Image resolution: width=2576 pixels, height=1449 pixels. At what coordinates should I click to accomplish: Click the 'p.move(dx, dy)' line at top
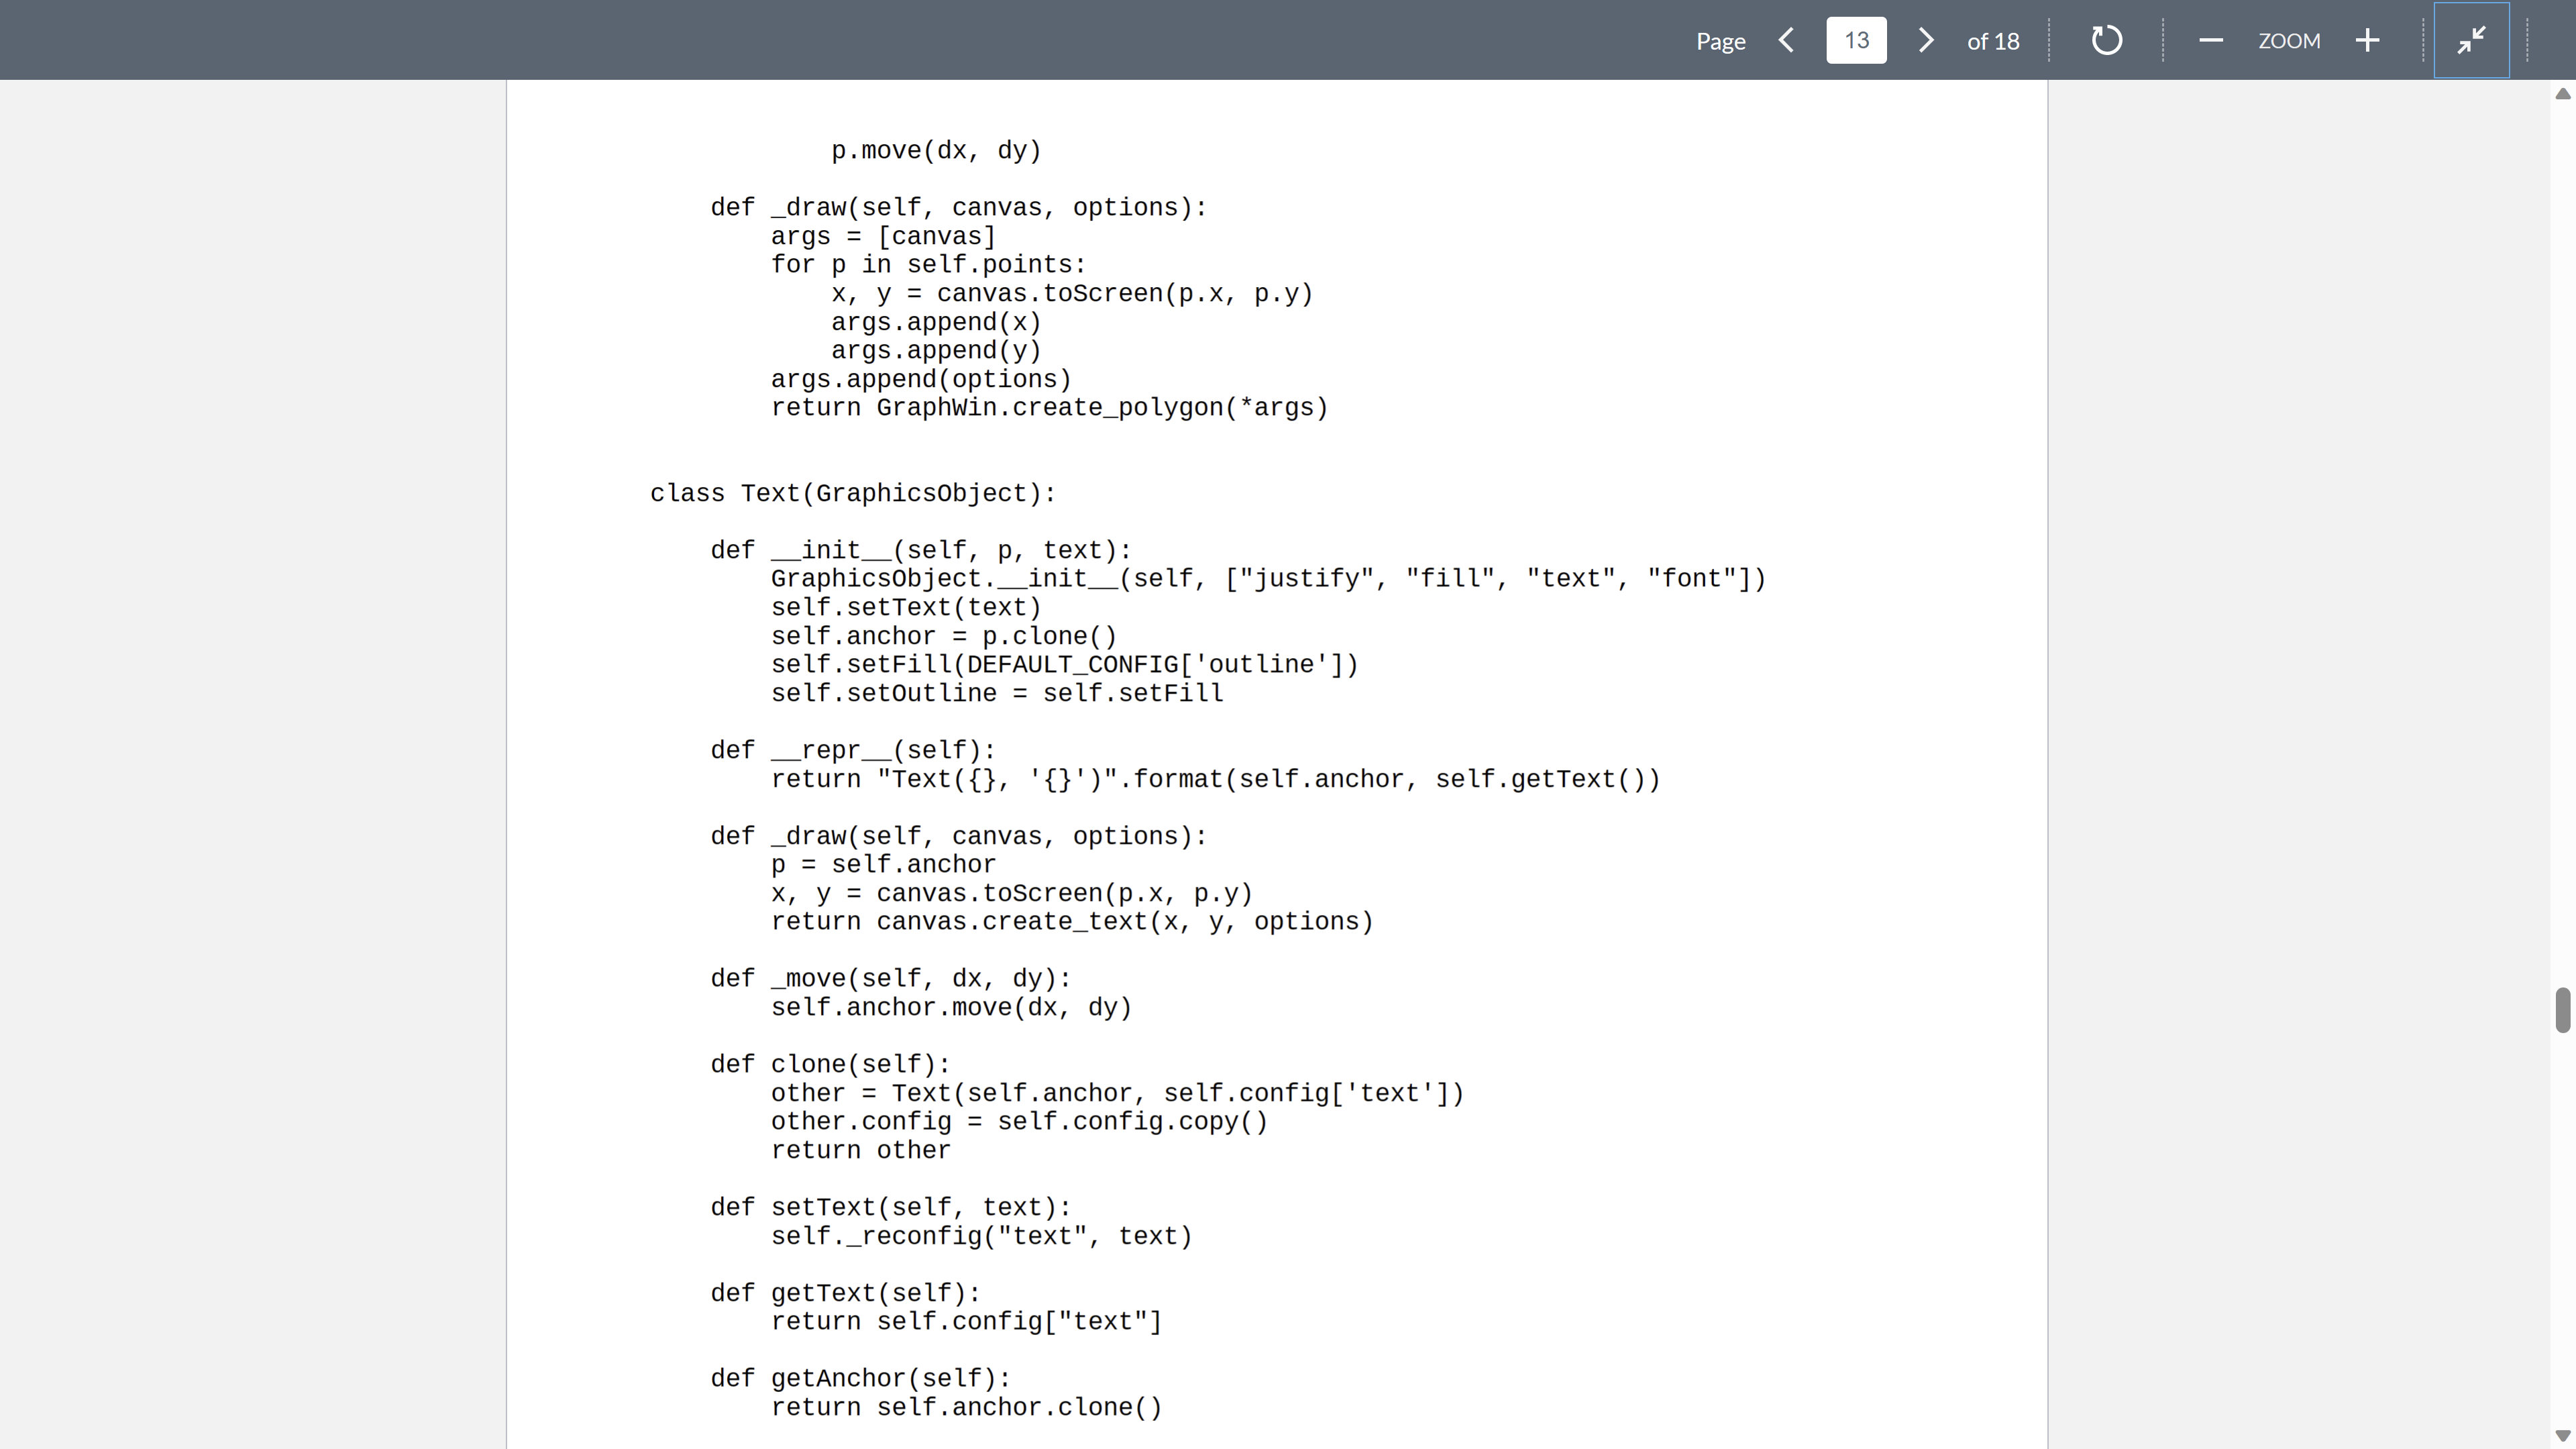(x=936, y=151)
